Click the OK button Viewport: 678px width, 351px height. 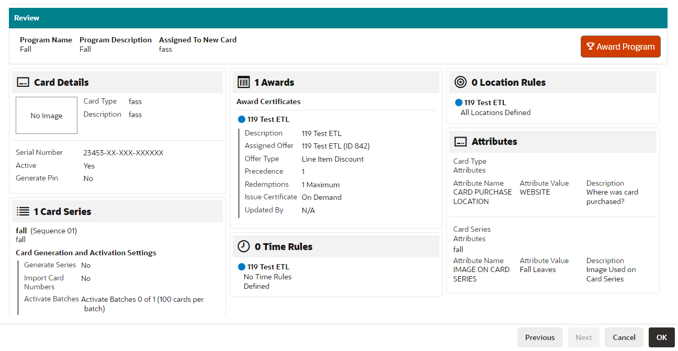pyautogui.click(x=661, y=337)
